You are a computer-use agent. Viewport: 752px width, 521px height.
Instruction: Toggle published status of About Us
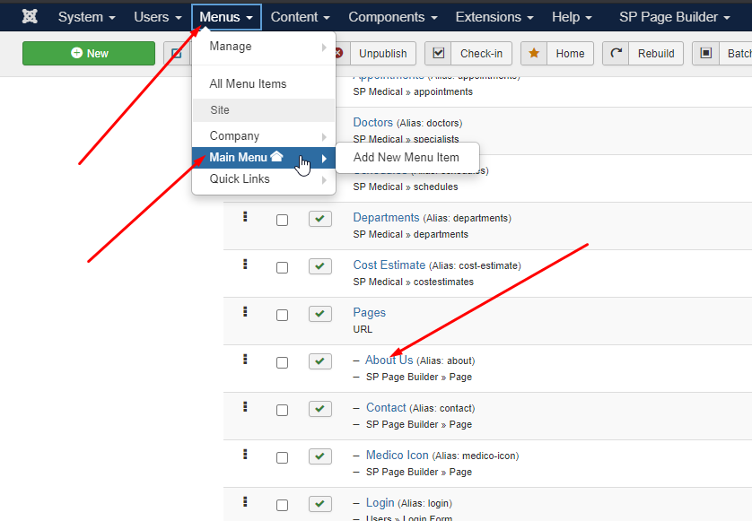click(319, 360)
